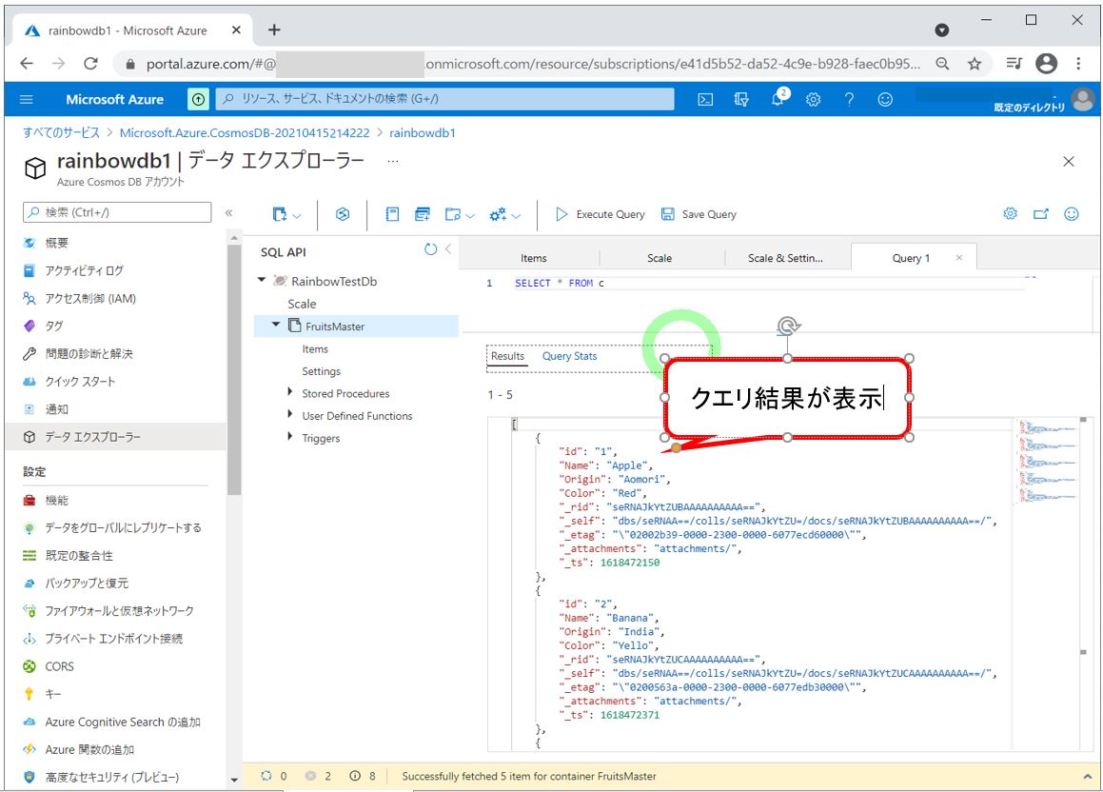The height and width of the screenshot is (792, 1103).
Task: Open the Azure help question mark
Action: pyautogui.click(x=849, y=99)
